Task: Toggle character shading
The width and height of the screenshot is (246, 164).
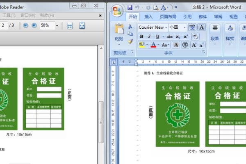Action: (x=176, y=45)
